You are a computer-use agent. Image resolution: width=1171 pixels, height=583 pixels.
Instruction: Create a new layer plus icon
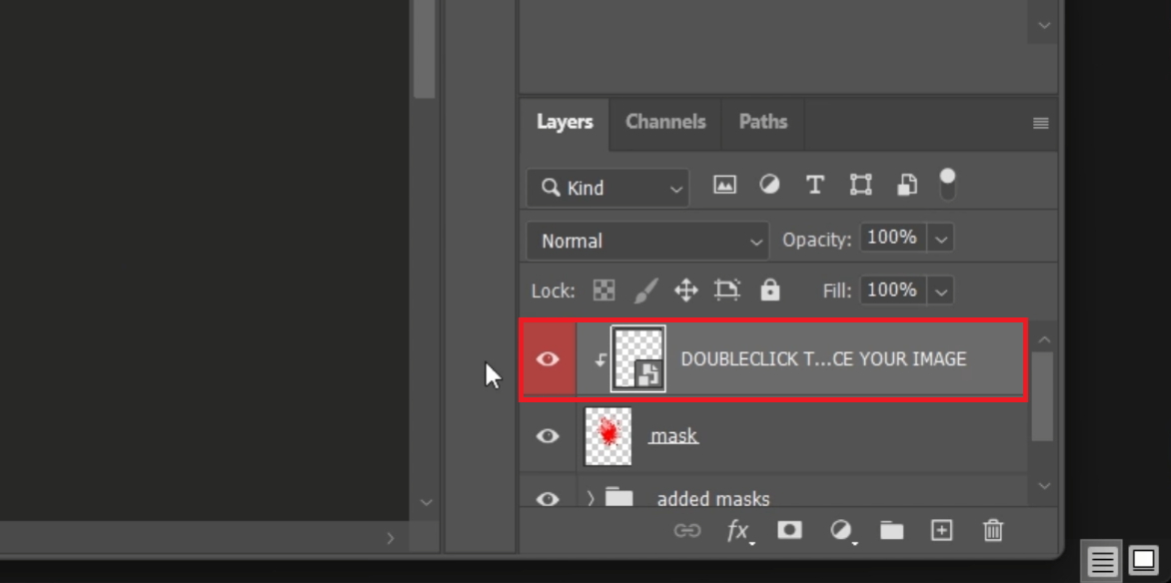[x=942, y=531]
